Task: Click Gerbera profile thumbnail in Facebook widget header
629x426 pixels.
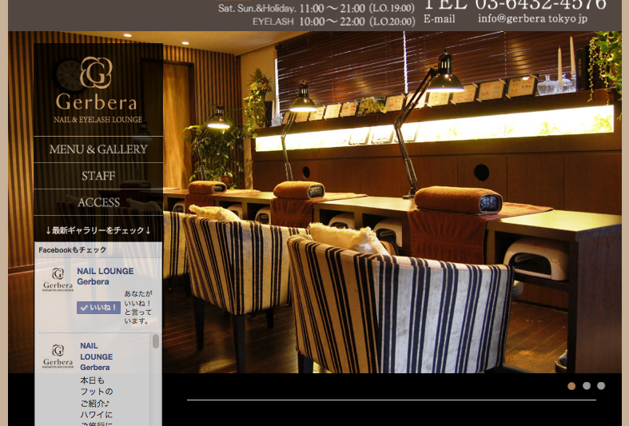Action: point(58,279)
